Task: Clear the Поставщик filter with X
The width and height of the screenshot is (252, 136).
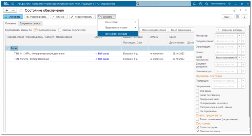Action: pos(243,81)
